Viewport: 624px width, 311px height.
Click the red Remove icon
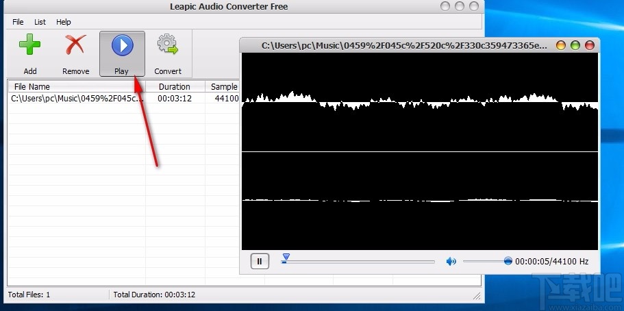(75, 45)
